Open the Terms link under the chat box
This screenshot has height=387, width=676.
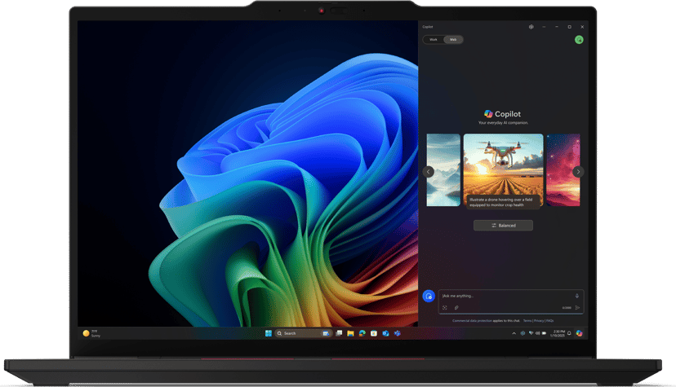coord(527,321)
